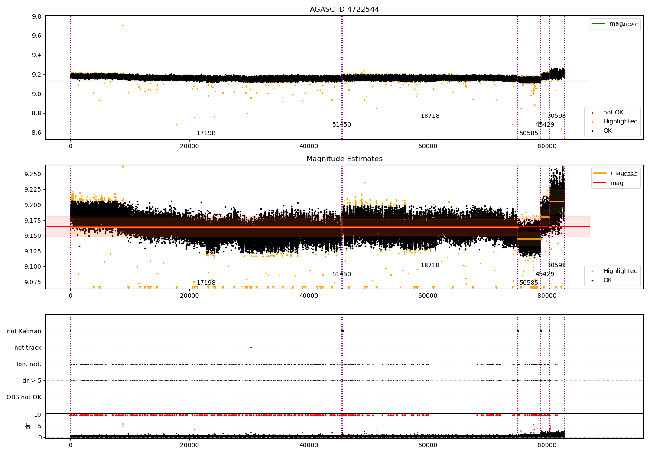Click the 'dr > 5' axis label
Image resolution: width=650 pixels, height=455 pixels.
pyautogui.click(x=32, y=381)
